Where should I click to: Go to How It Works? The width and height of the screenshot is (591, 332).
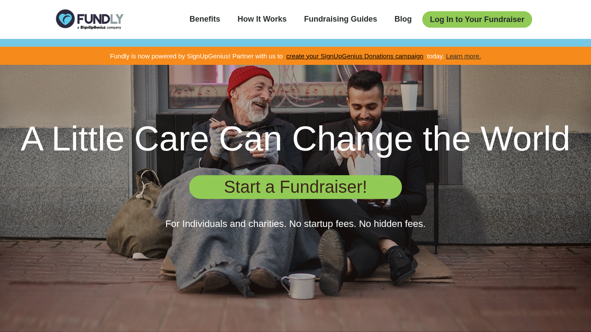[x=262, y=19]
